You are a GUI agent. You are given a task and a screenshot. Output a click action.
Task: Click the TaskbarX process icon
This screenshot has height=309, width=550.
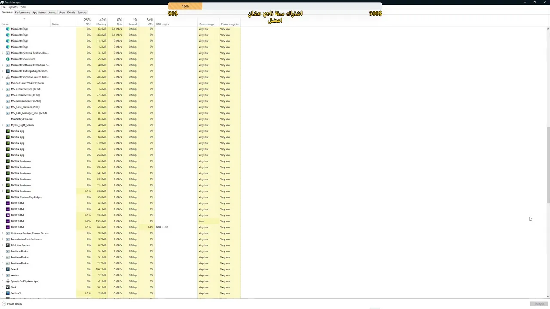(x=8, y=293)
